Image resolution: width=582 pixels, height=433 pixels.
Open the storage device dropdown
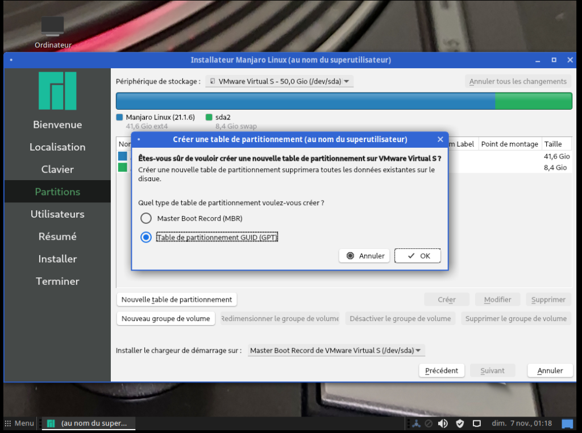pos(279,81)
